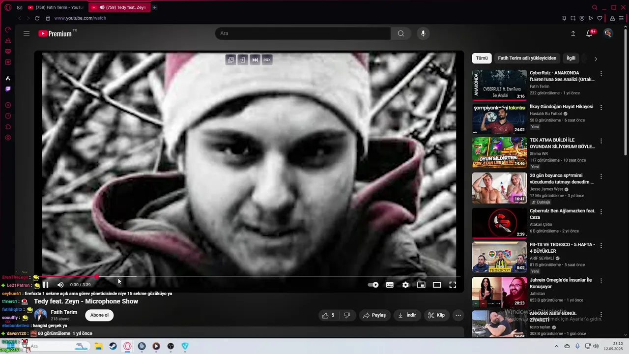
Task: Like the video thumbs up
Action: pos(329,315)
